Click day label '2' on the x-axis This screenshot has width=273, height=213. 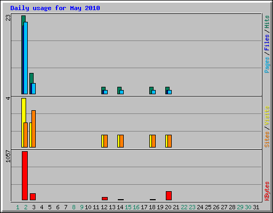pos(26,207)
